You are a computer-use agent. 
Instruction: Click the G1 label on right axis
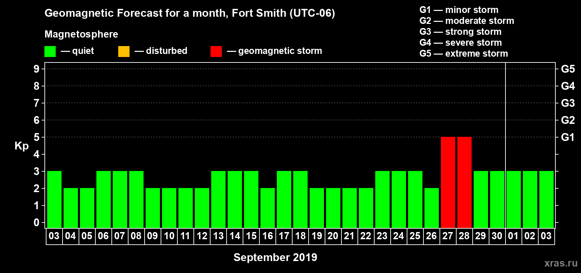coord(568,137)
